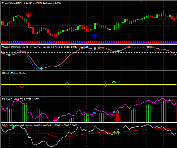Click the tall green candle above the blue arrow
Screen dimensions: 177x148
click(x=95, y=26)
